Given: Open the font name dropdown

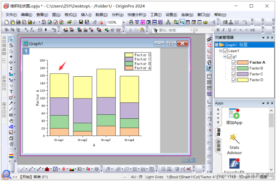Looking at the screenshot, I should [192, 30].
